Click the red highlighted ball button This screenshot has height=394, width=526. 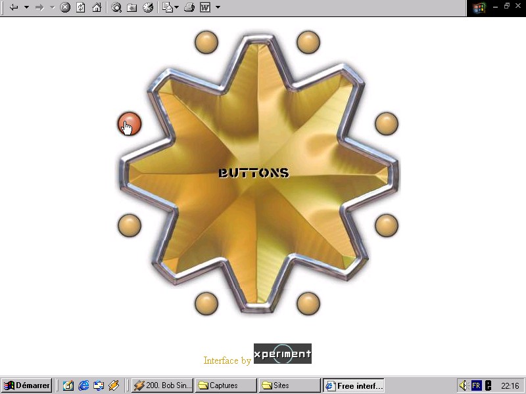(130, 123)
